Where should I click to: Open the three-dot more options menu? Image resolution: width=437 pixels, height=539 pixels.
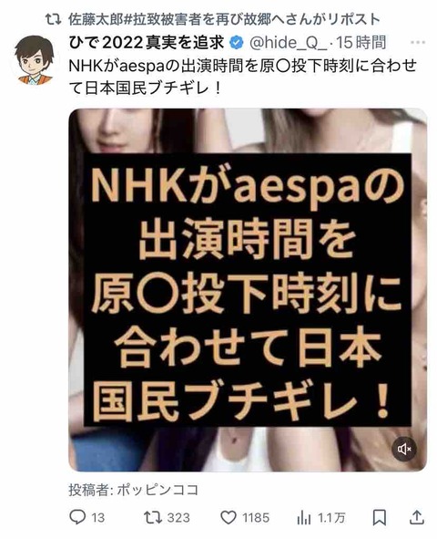(418, 43)
